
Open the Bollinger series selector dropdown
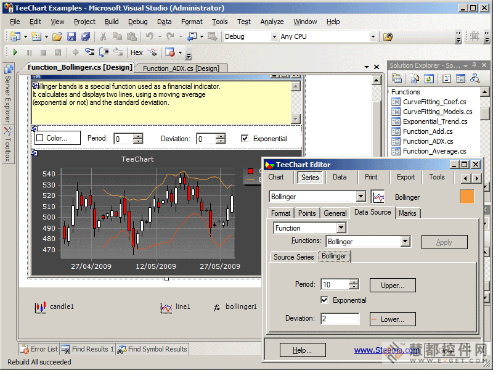pyautogui.click(x=361, y=197)
